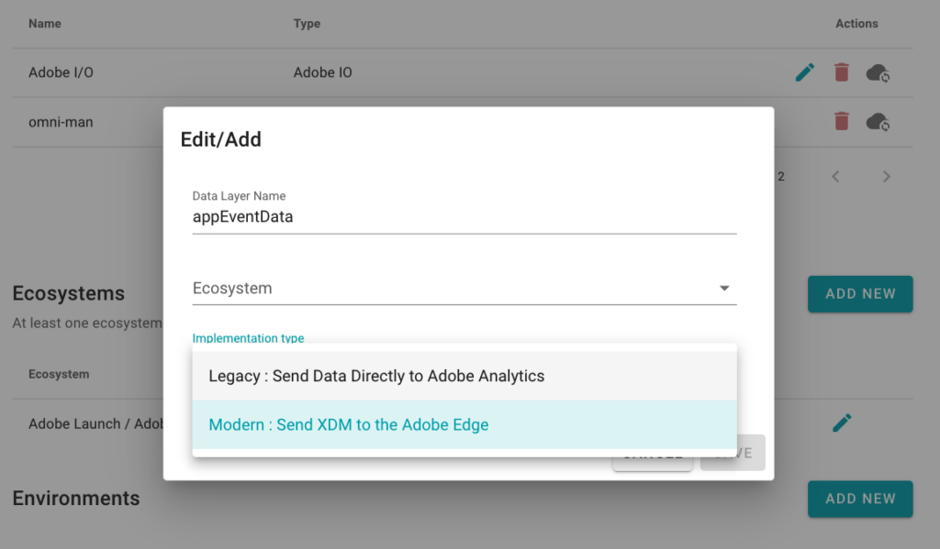Open cloud sync for Adobe I/O
Image resolution: width=940 pixels, height=549 pixels.
click(x=878, y=71)
